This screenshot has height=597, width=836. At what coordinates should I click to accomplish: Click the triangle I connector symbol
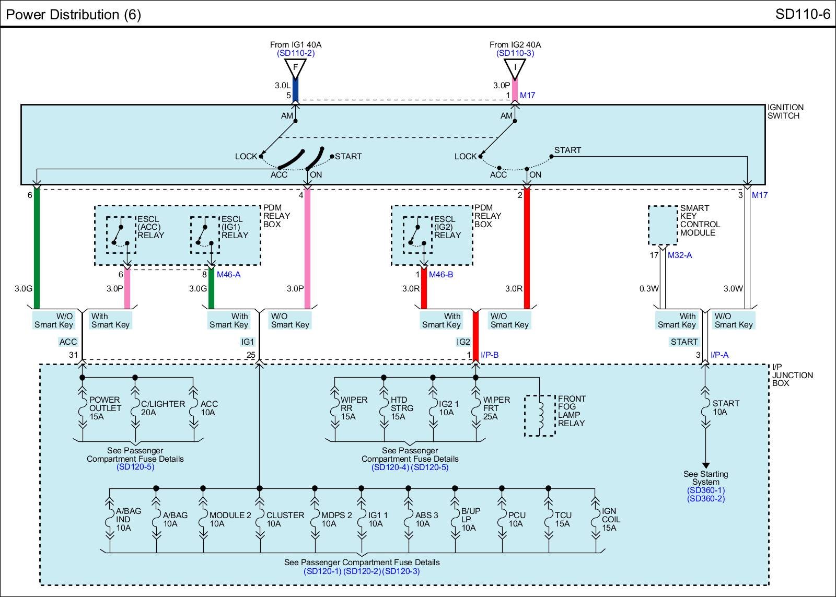click(515, 67)
